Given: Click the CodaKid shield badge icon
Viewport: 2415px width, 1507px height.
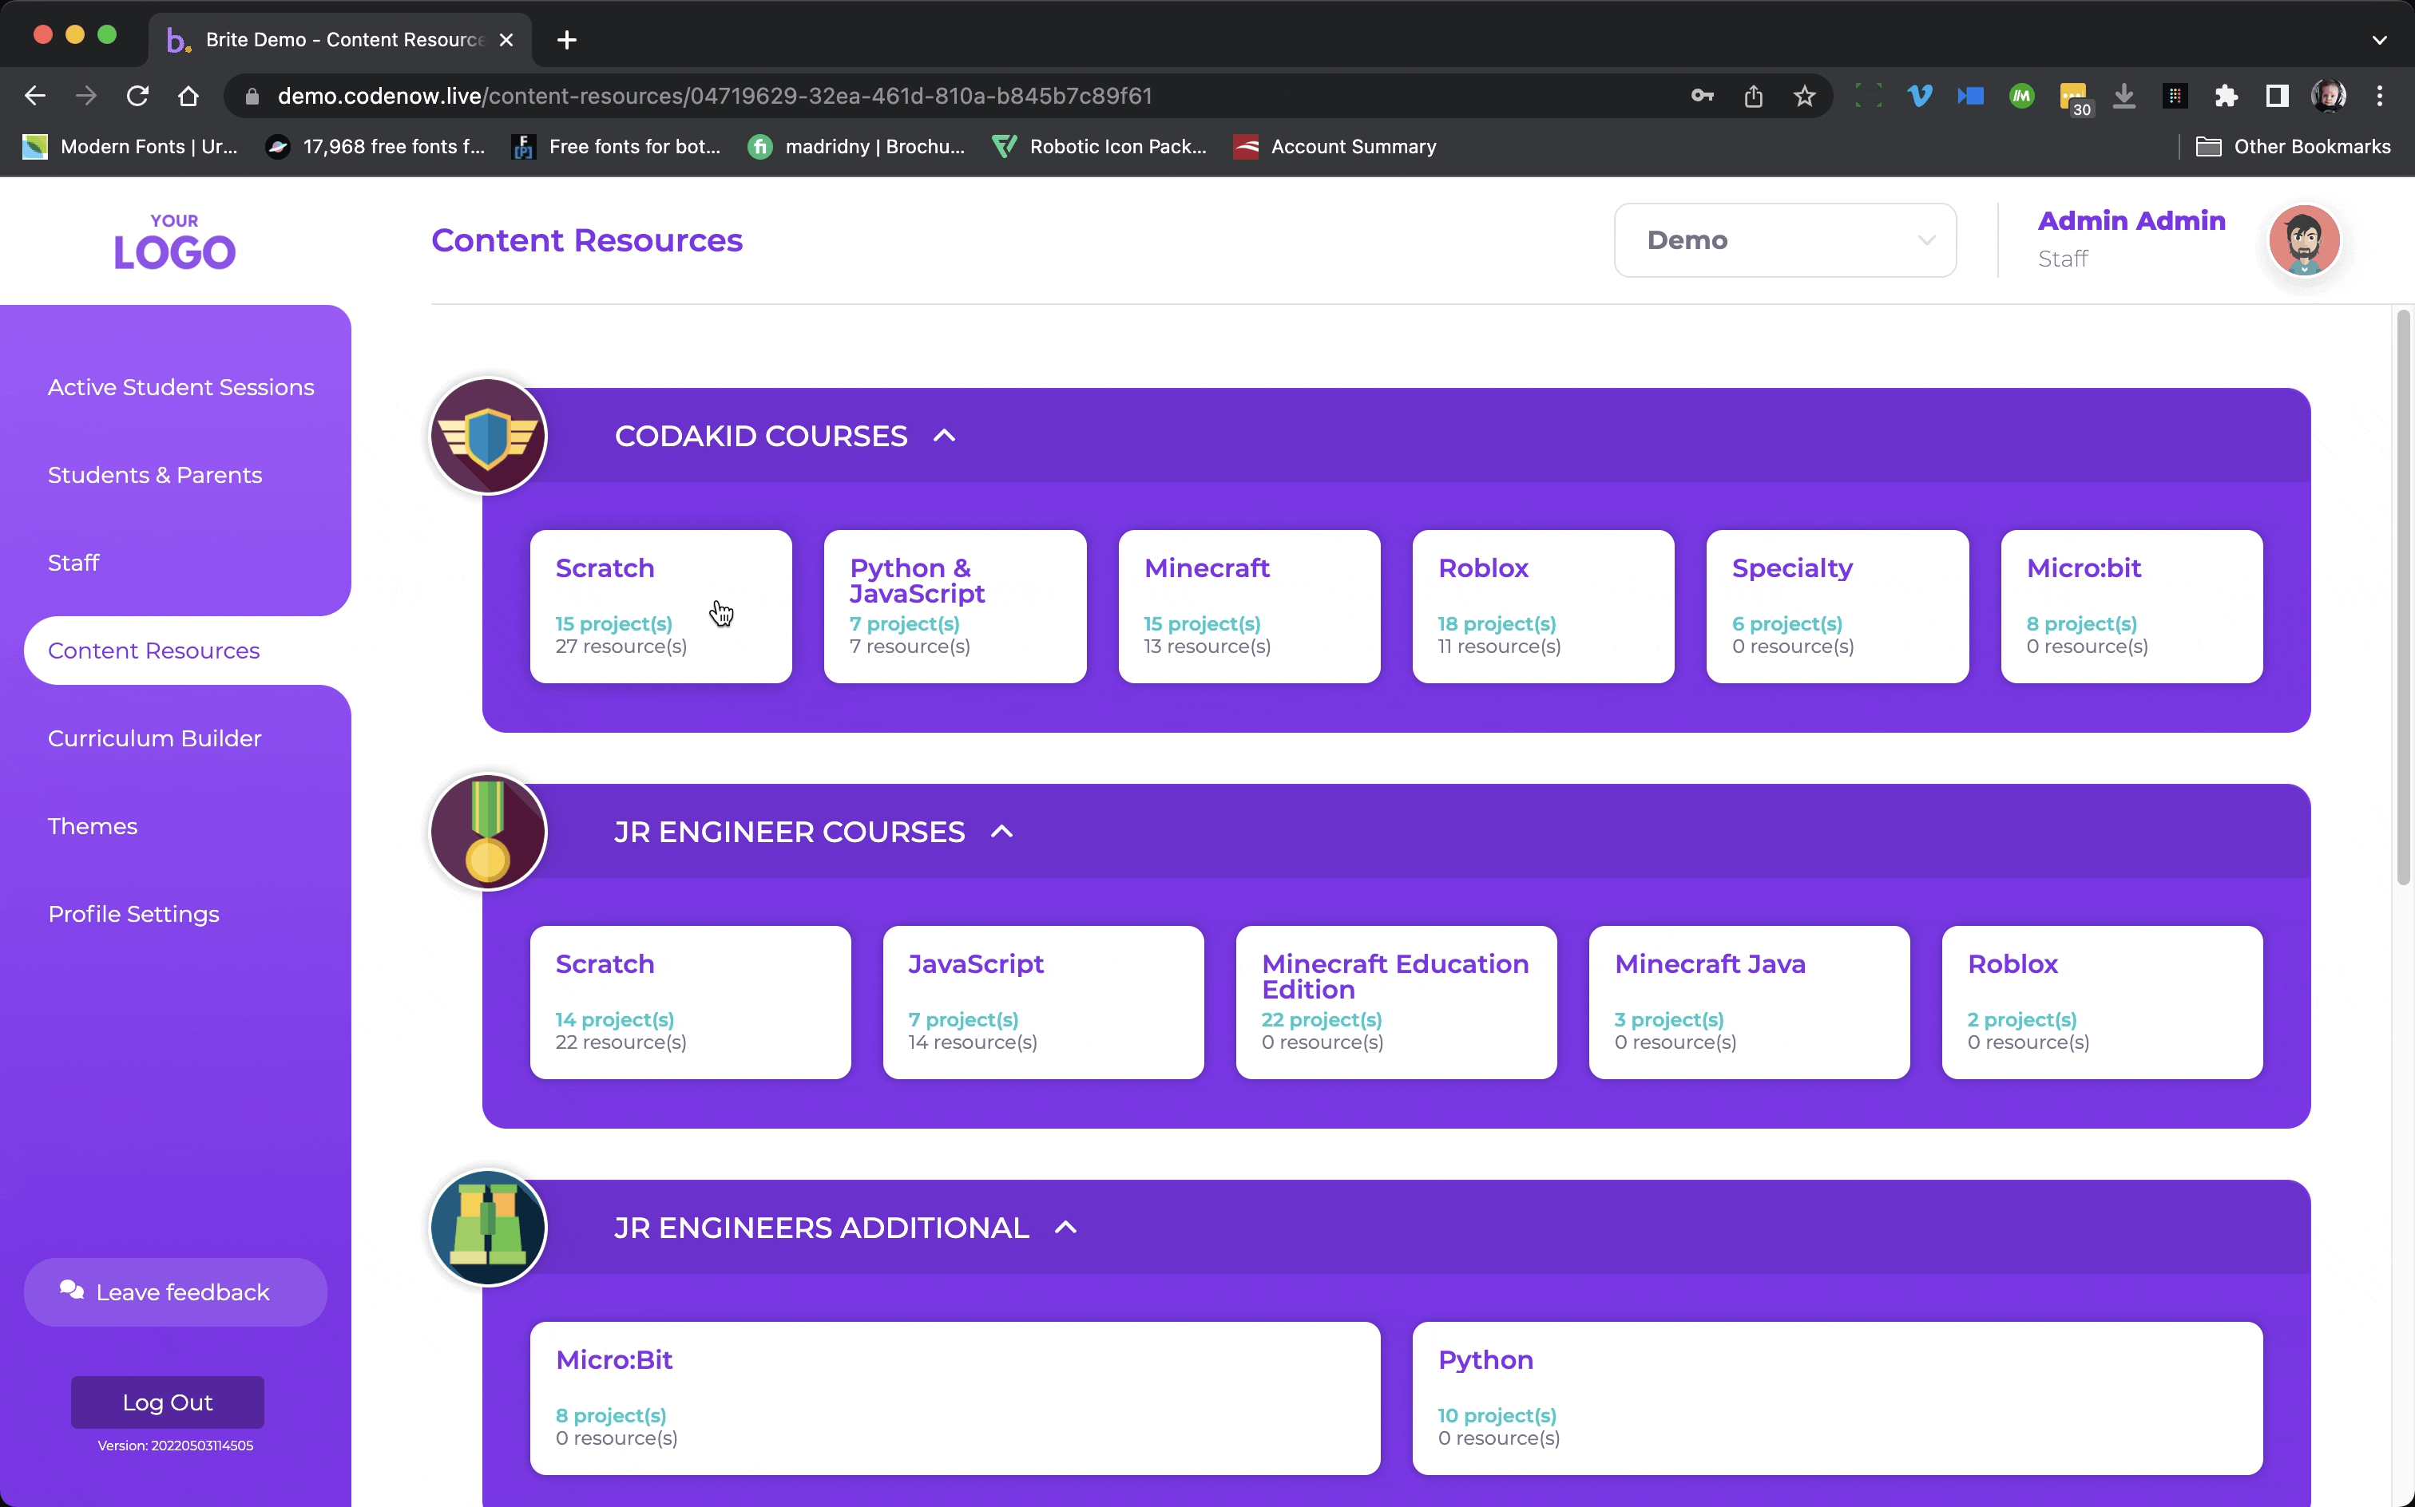Looking at the screenshot, I should point(488,436).
